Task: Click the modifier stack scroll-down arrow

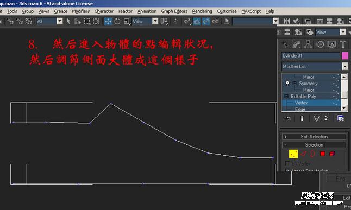Action: click(344, 108)
